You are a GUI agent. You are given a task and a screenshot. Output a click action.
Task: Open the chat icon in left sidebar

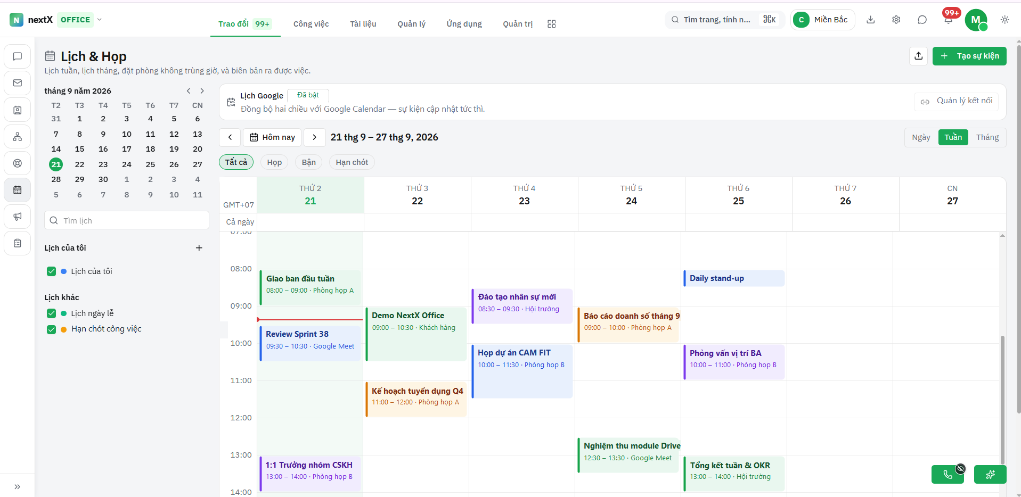pyautogui.click(x=18, y=56)
